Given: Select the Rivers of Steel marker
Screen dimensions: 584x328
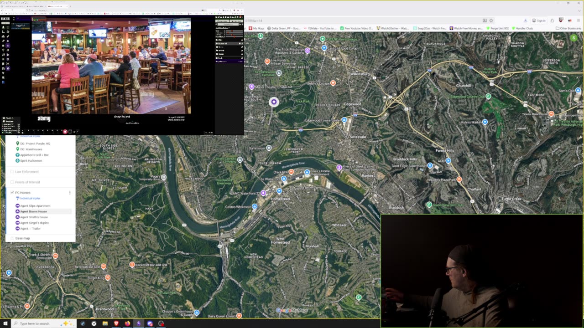Looking at the screenshot, I should (339, 168).
